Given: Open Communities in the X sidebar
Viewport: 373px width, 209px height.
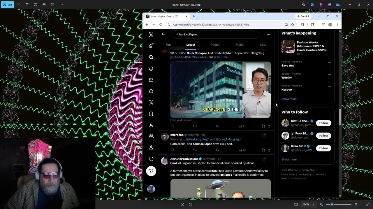Looking at the screenshot, I should click(151, 136).
